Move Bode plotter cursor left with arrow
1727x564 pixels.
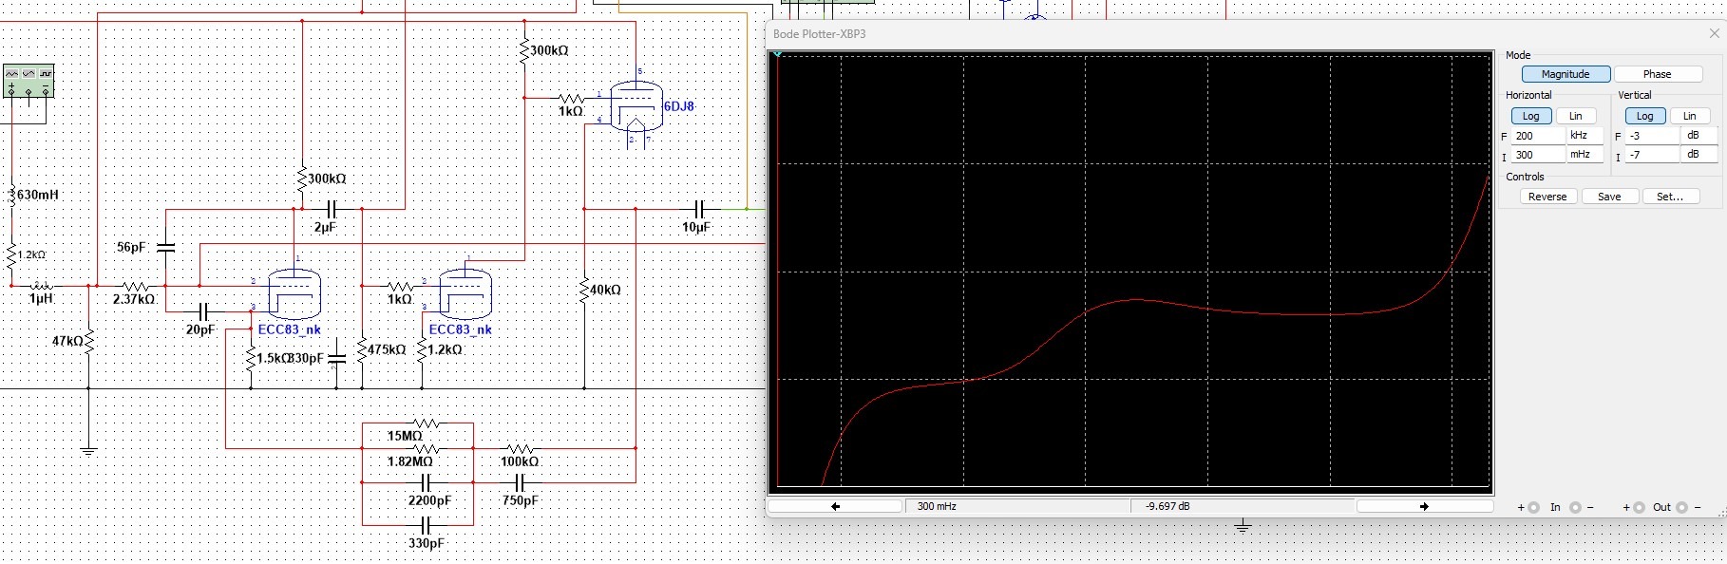[835, 506]
